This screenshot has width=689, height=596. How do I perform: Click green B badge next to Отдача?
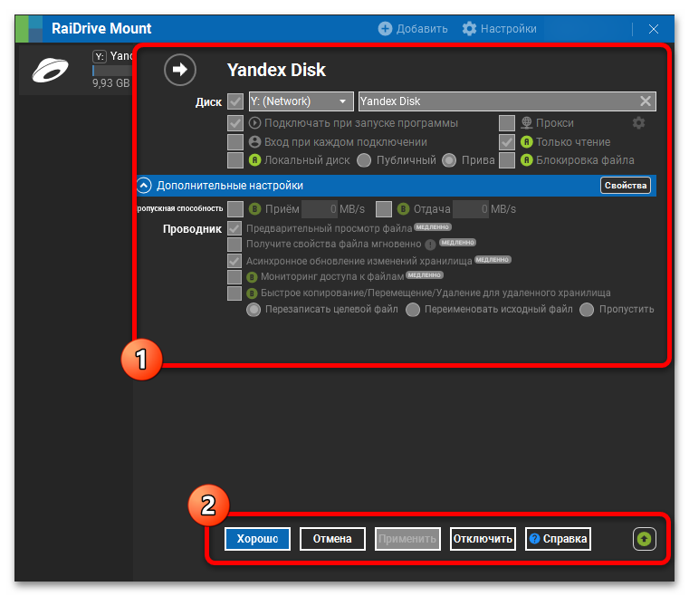[404, 208]
